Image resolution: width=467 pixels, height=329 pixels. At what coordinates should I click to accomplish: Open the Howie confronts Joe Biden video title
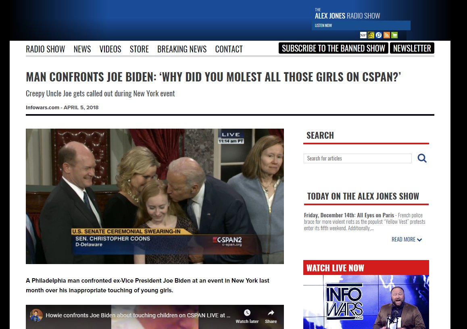click(138, 315)
